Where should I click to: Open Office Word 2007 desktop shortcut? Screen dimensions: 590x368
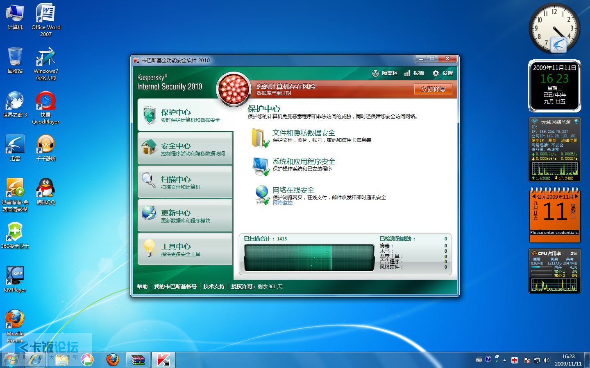pyautogui.click(x=46, y=20)
